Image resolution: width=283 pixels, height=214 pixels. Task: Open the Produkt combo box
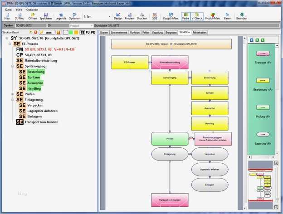[x=81, y=26]
